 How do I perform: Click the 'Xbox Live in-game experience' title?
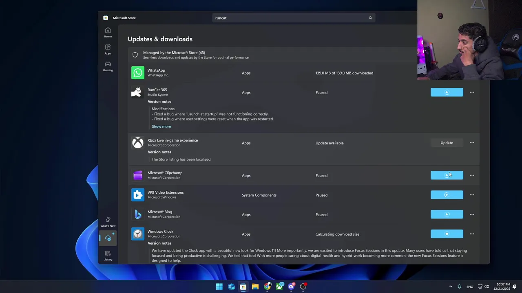[x=173, y=140]
